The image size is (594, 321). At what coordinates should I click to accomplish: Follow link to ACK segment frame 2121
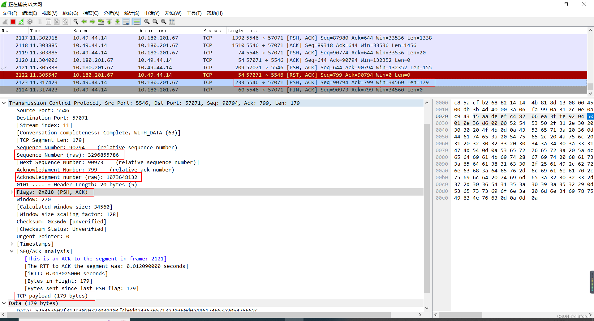tap(96, 259)
